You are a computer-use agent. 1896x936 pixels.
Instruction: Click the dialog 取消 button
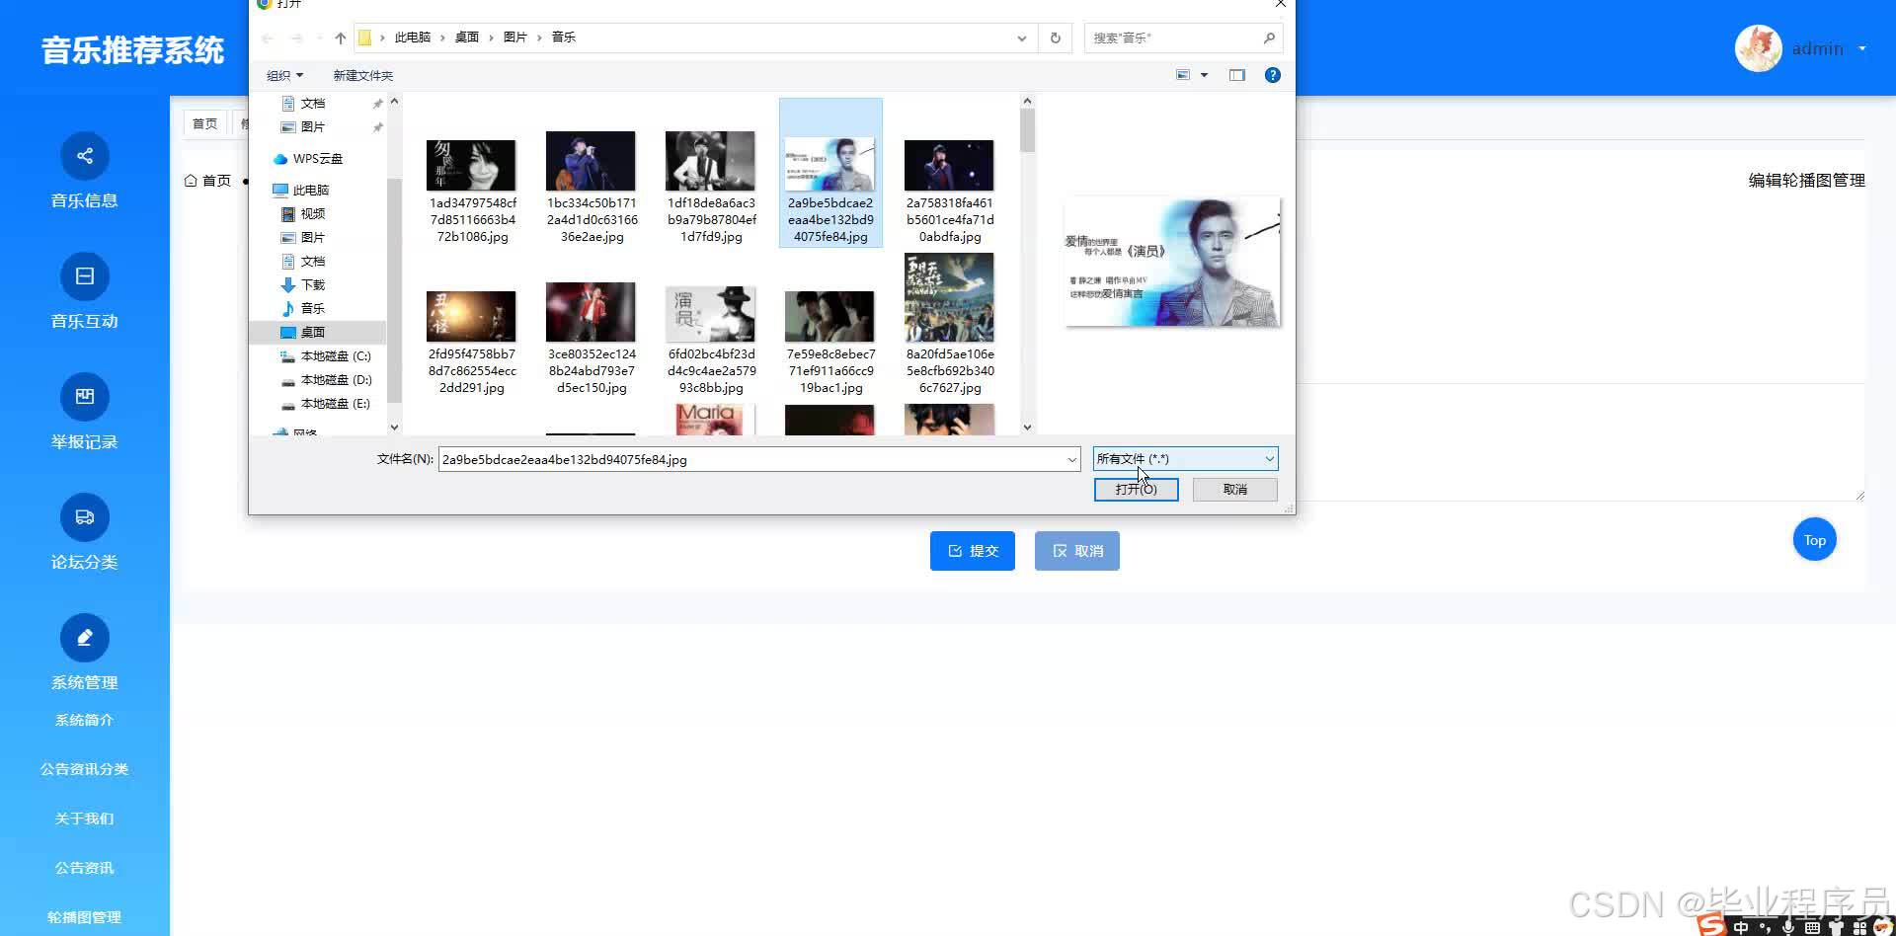click(x=1234, y=490)
